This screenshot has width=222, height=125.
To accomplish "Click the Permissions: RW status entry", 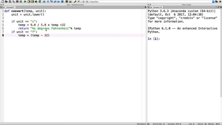I will (x=143, y=124).
